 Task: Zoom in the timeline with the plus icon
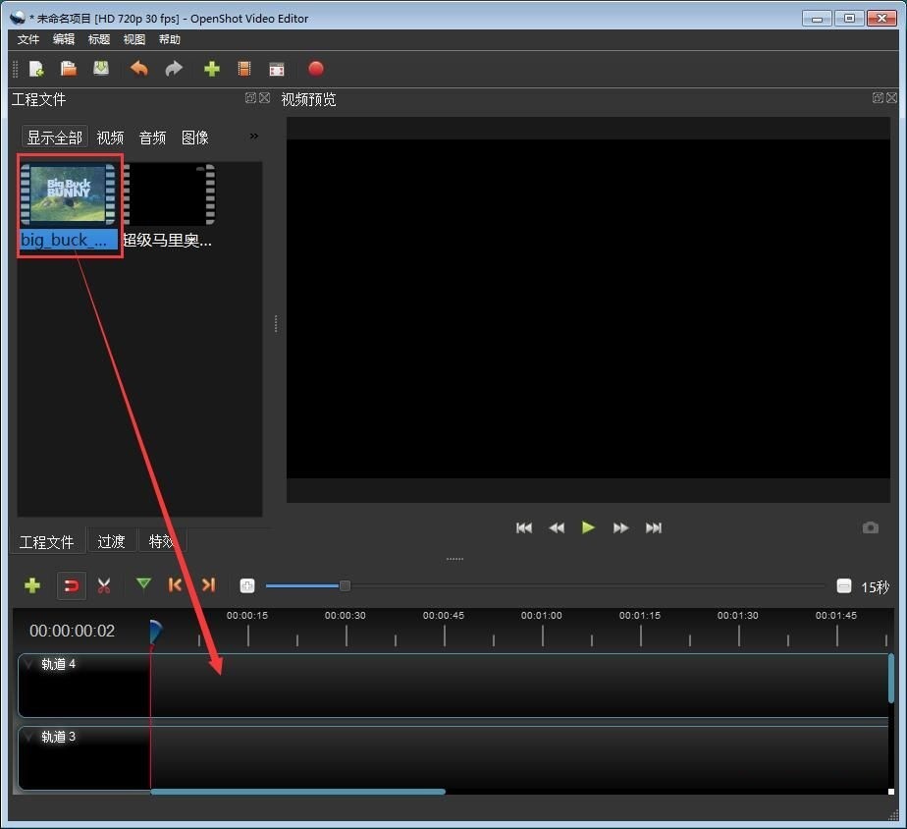[247, 585]
